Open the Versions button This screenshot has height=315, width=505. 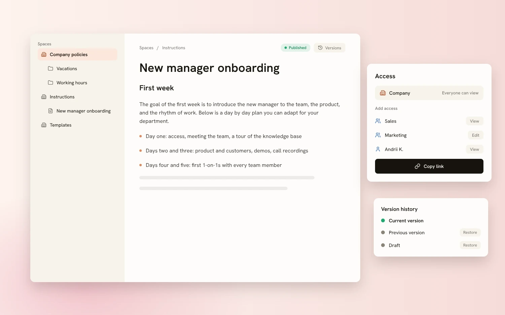(x=330, y=48)
